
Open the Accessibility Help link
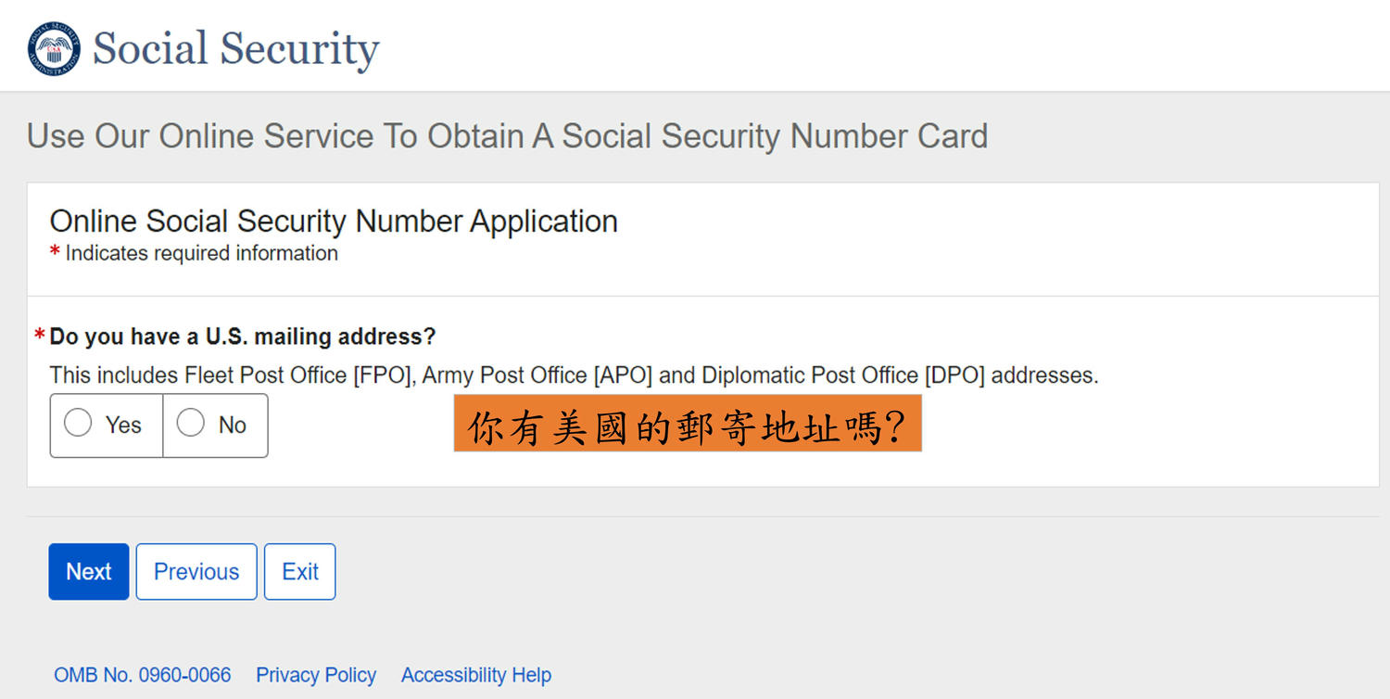pos(476,675)
